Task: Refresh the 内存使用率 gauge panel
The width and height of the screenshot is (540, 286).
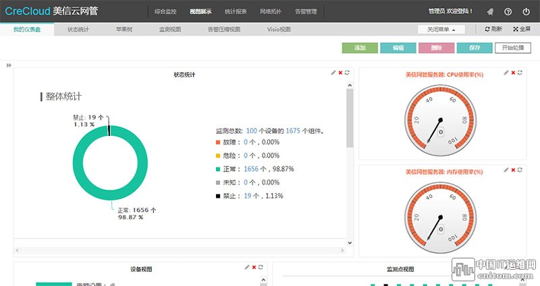Action: click(x=520, y=170)
